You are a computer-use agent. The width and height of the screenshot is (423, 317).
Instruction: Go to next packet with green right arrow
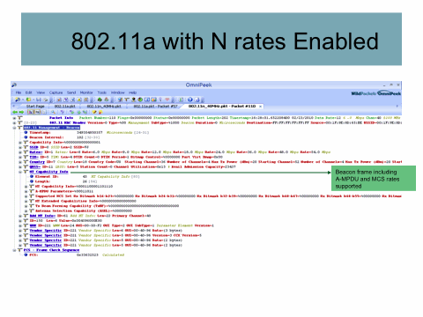(x=21, y=112)
